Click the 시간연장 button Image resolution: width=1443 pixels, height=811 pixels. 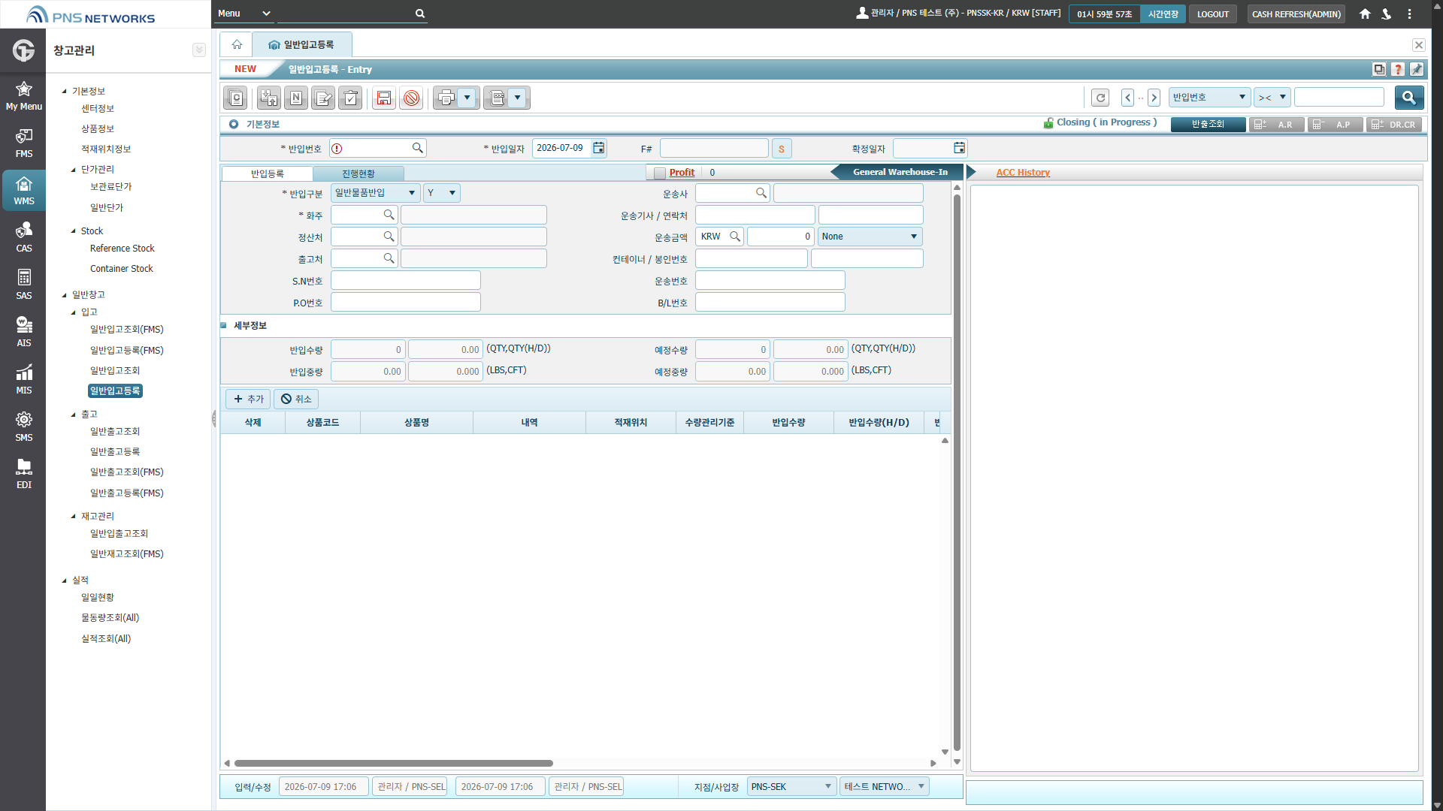1163,14
